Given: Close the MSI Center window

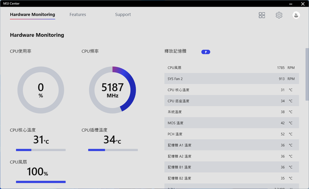Looking at the screenshot, I should coord(303,4).
